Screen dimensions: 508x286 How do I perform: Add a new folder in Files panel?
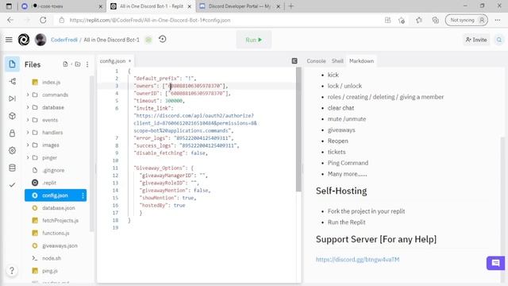[78, 64]
